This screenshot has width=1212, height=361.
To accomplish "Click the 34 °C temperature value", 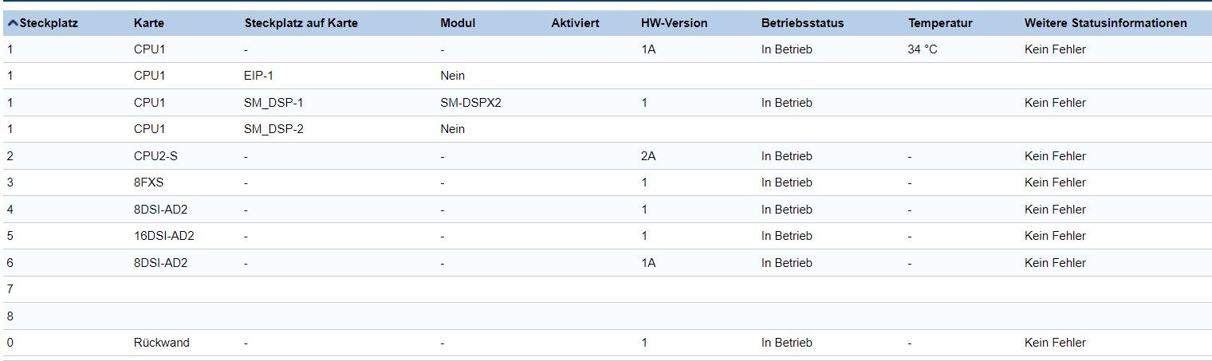I will pos(923,49).
